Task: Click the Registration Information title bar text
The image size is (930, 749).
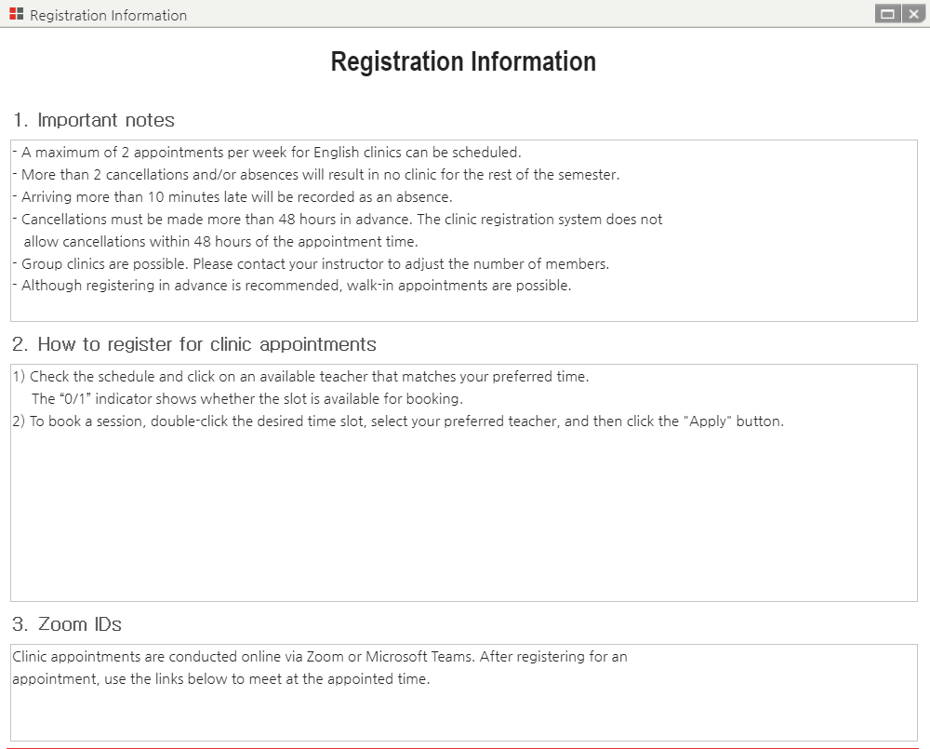Action: tap(109, 15)
